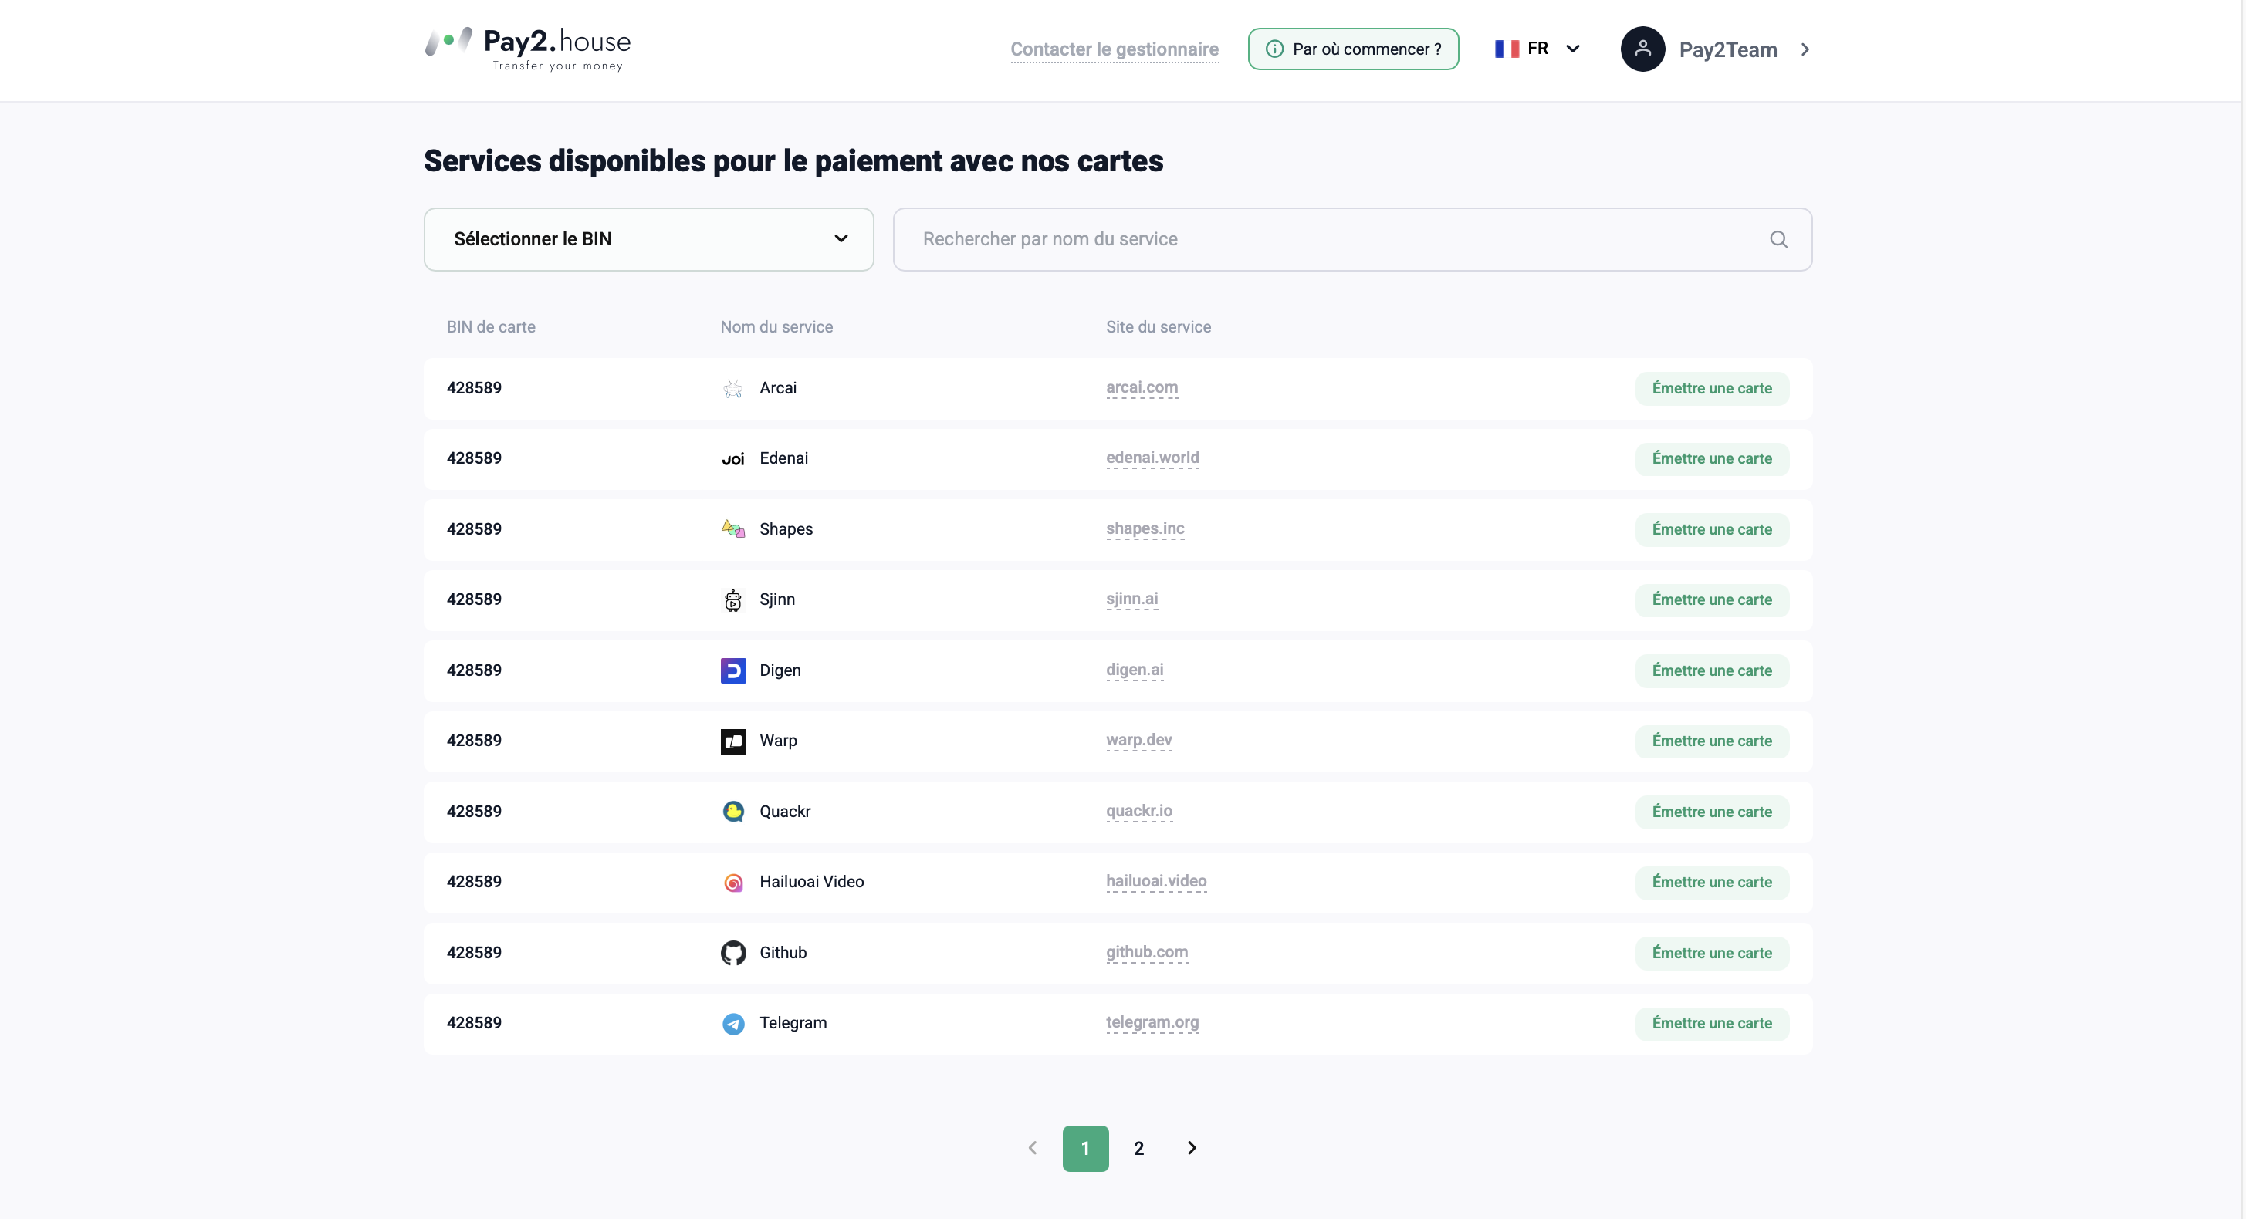Open Contacter le gestionnaire link
The width and height of the screenshot is (2246, 1219).
(1115, 49)
